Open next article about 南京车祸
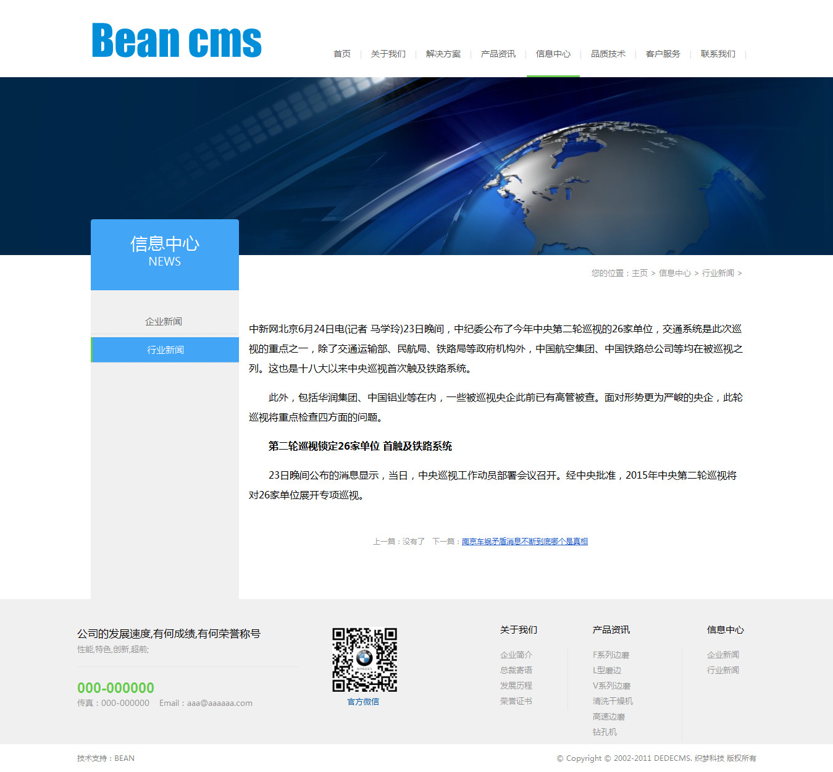The image size is (833, 772). click(x=525, y=542)
